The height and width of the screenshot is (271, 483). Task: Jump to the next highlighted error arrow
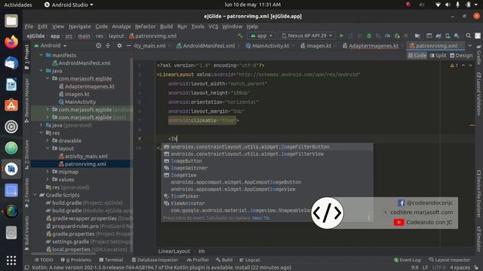pos(470,65)
